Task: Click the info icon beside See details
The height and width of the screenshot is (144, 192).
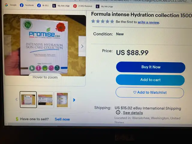Action: click(118, 112)
